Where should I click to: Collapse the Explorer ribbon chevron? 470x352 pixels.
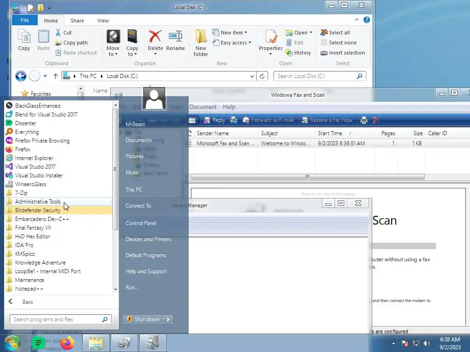point(356,20)
